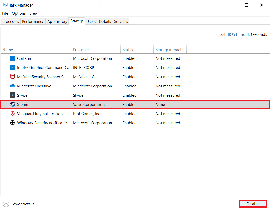Select the Microsoft OneDrive entry
270x212 pixels.
pos(34,86)
